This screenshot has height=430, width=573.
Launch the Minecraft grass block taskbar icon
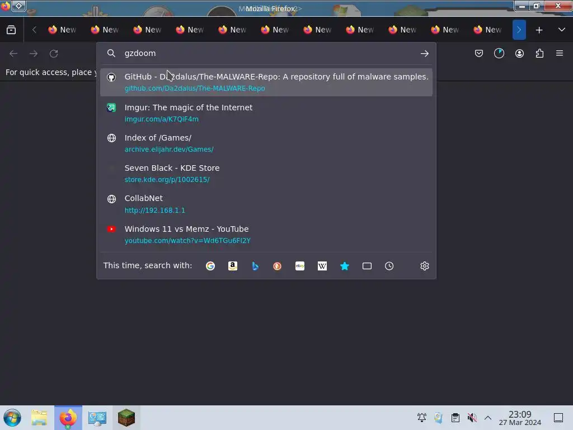(126, 418)
